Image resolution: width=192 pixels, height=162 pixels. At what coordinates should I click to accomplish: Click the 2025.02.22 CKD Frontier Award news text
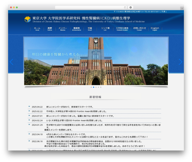point(76,111)
